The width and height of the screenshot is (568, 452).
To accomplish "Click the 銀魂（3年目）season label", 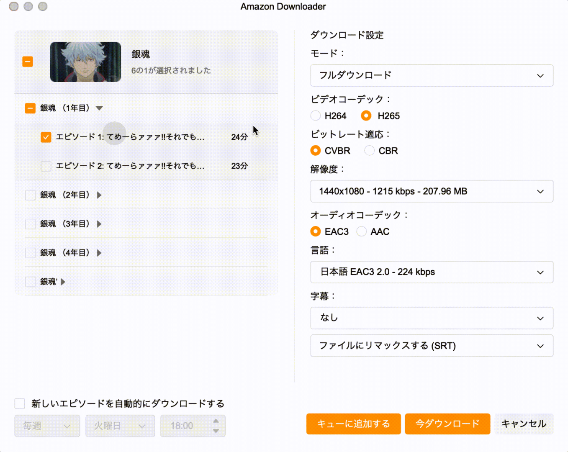I will pos(65,224).
